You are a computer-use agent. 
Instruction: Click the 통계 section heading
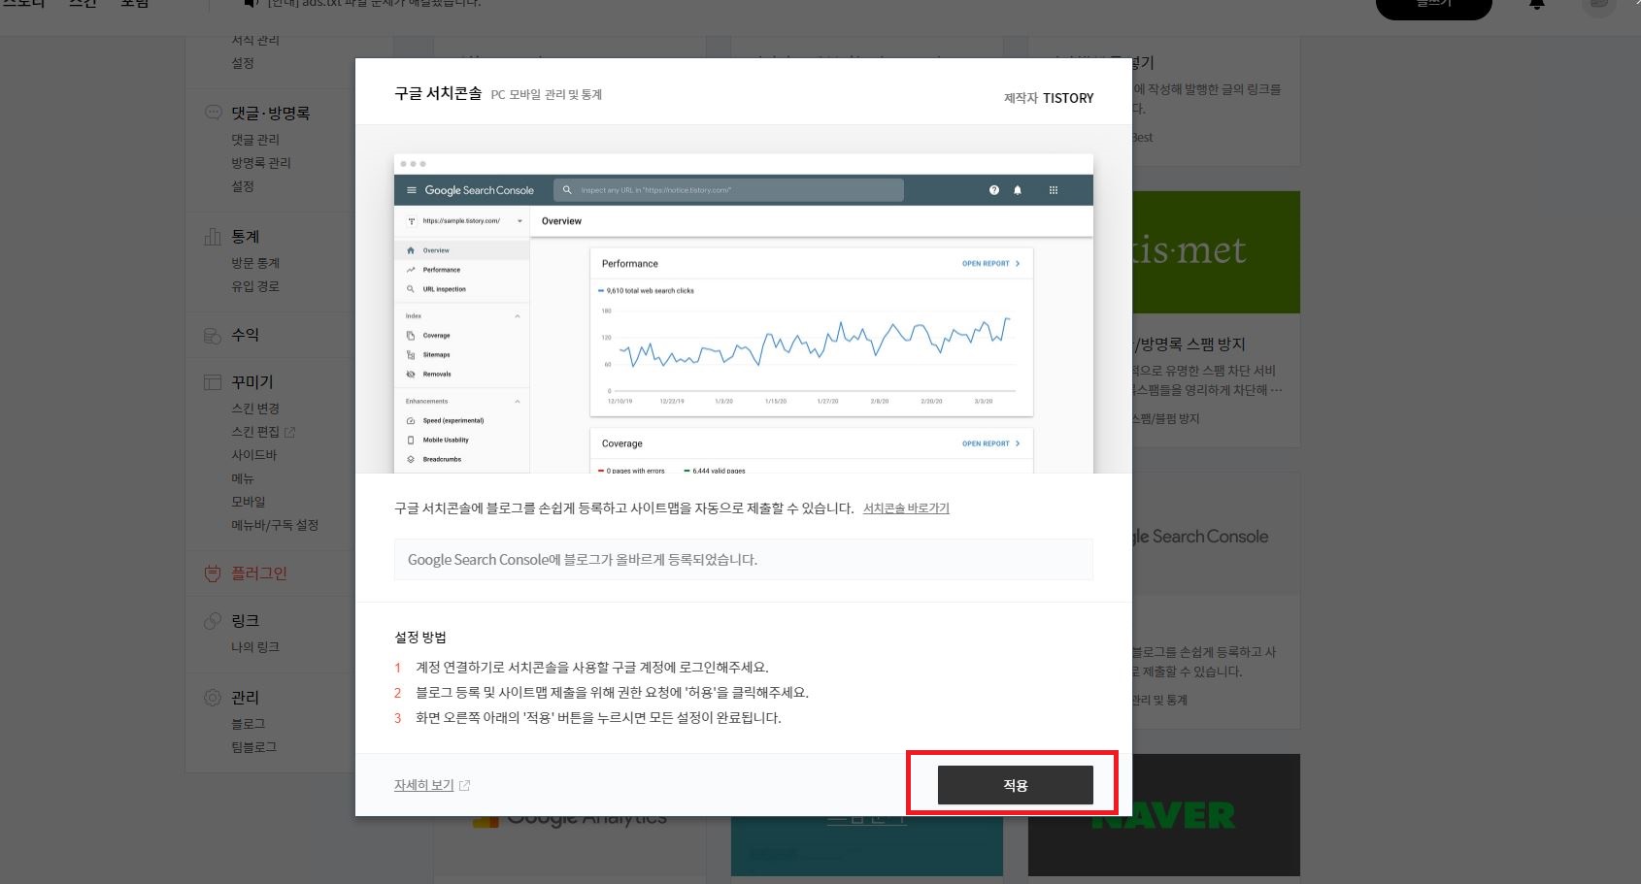click(246, 237)
